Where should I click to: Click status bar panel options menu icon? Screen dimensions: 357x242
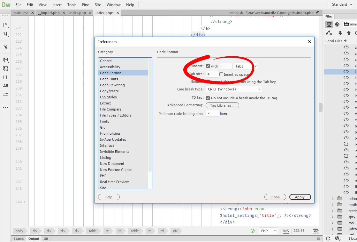319,238
